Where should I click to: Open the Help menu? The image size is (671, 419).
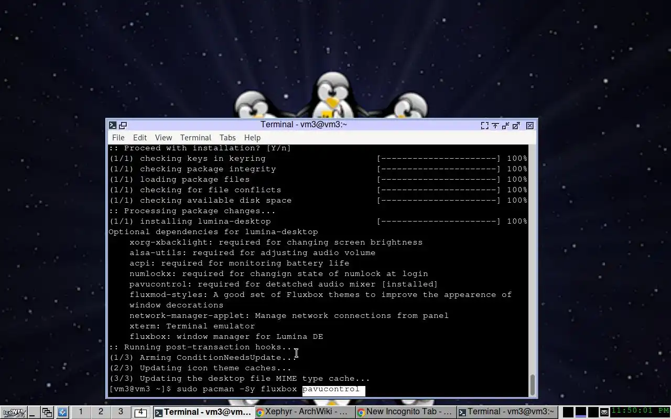pyautogui.click(x=252, y=137)
